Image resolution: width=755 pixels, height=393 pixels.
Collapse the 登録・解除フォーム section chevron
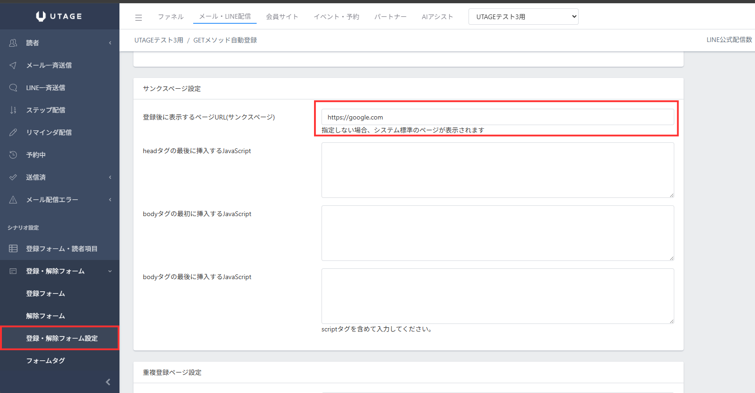110,271
